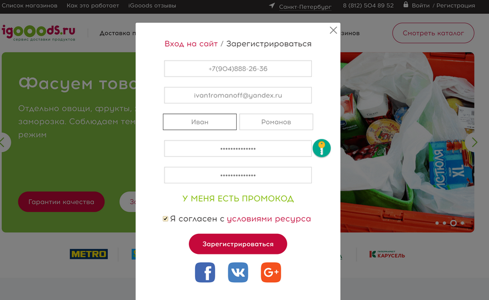This screenshot has width=489, height=300.
Task: Click the Смотреть каталог button
Action: [433, 33]
